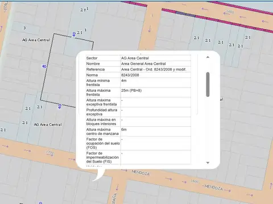Click the 'Sector' row label
273x204 pixels.
point(92,58)
